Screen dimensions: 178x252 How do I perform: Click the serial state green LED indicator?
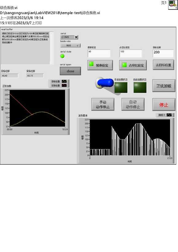tap(62, 56)
